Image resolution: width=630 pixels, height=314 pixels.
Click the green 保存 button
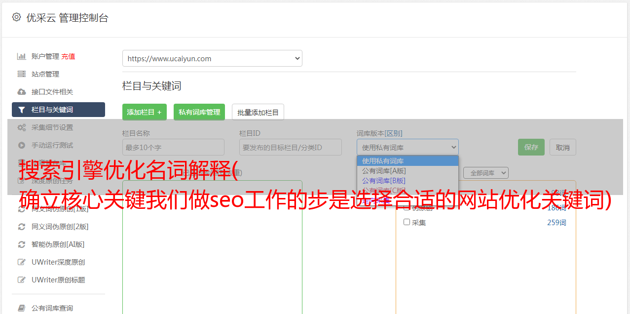tap(531, 147)
